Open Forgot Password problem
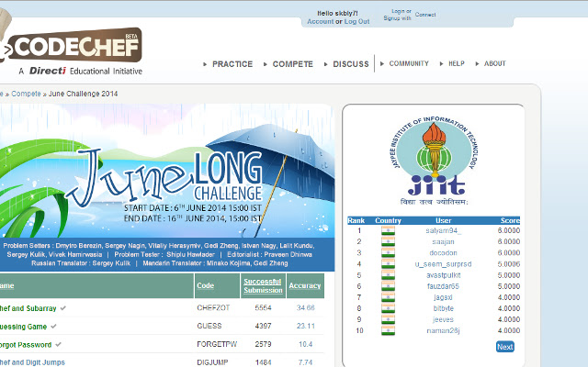The width and height of the screenshot is (588, 367). point(26,345)
